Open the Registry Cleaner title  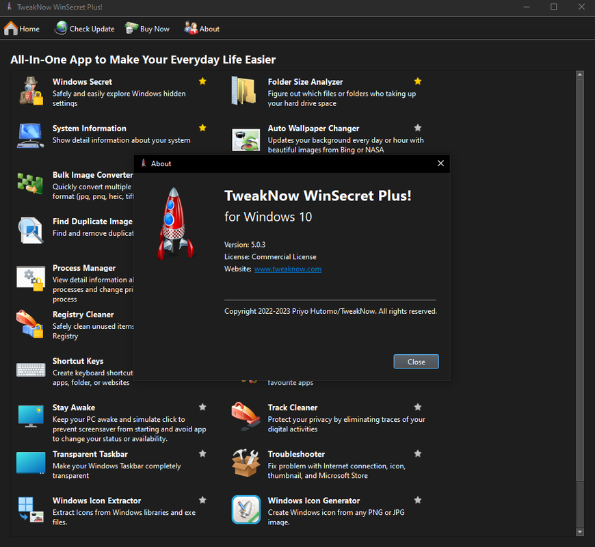point(83,315)
